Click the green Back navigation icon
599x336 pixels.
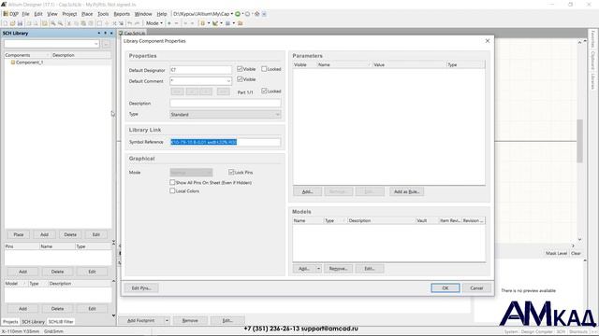click(238, 14)
